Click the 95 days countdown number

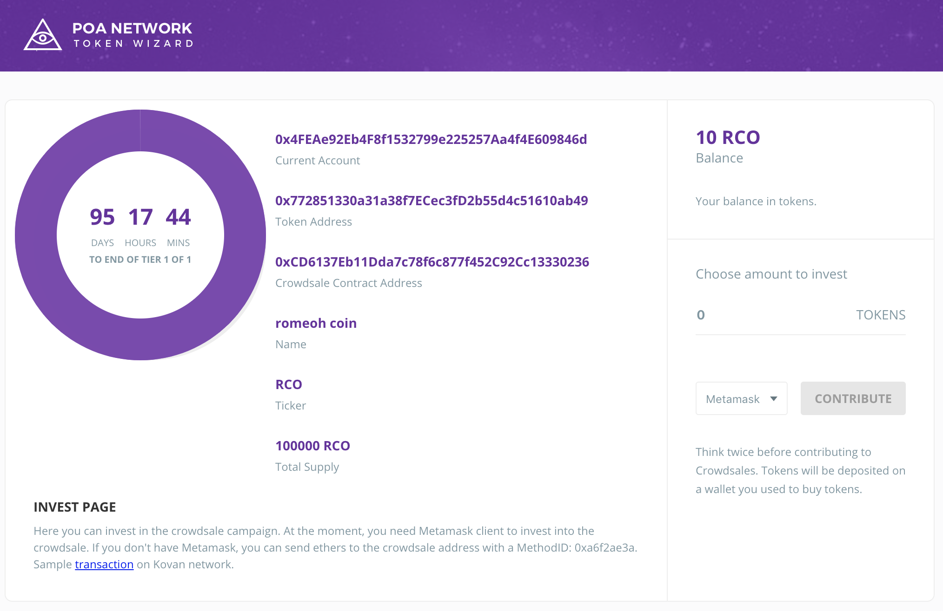click(102, 217)
